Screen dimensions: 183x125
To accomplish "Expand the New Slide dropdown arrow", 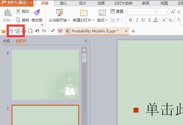I will 93,20.
